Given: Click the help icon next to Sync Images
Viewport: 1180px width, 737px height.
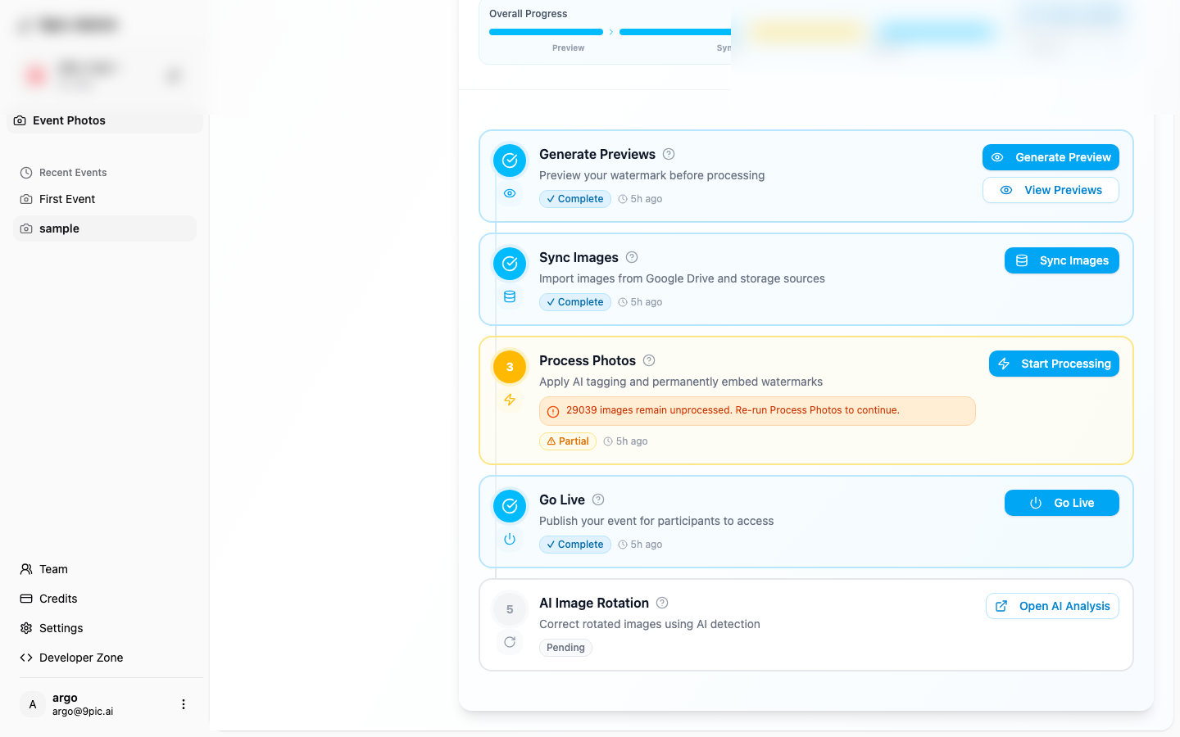Looking at the screenshot, I should pos(632,257).
